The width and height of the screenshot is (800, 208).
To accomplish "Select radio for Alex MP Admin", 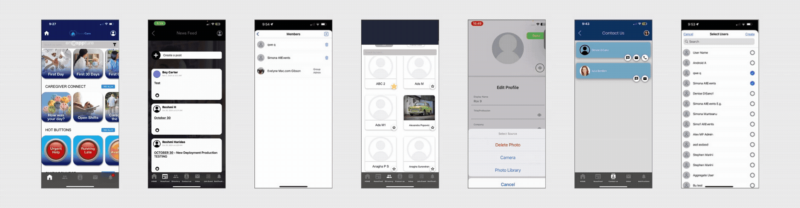I will [752, 135].
